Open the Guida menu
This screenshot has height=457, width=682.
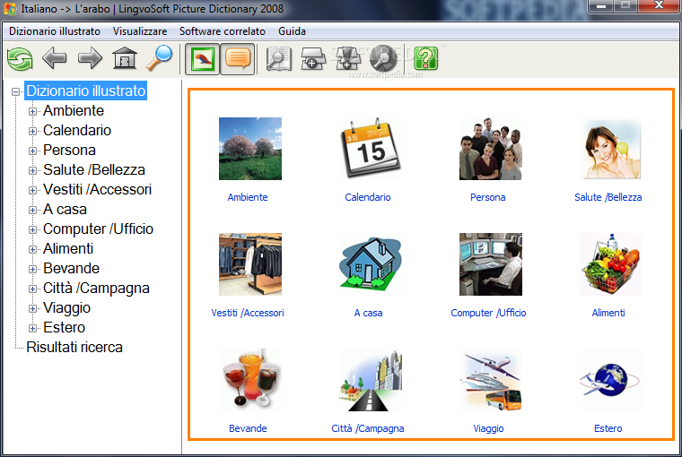click(x=292, y=31)
